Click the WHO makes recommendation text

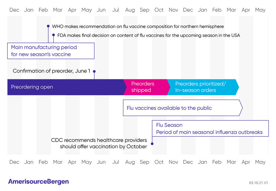coord(138,27)
